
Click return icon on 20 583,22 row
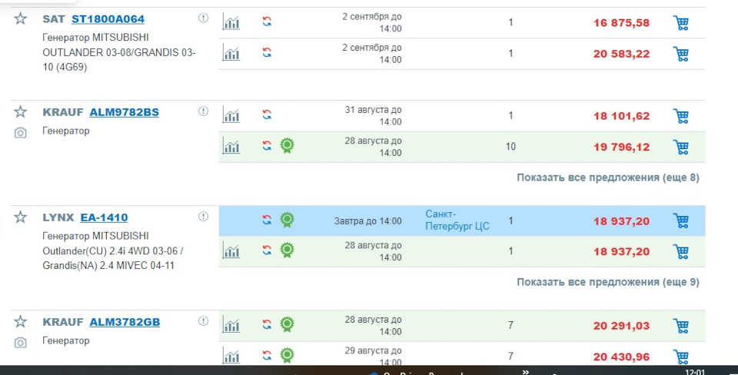coord(267,54)
